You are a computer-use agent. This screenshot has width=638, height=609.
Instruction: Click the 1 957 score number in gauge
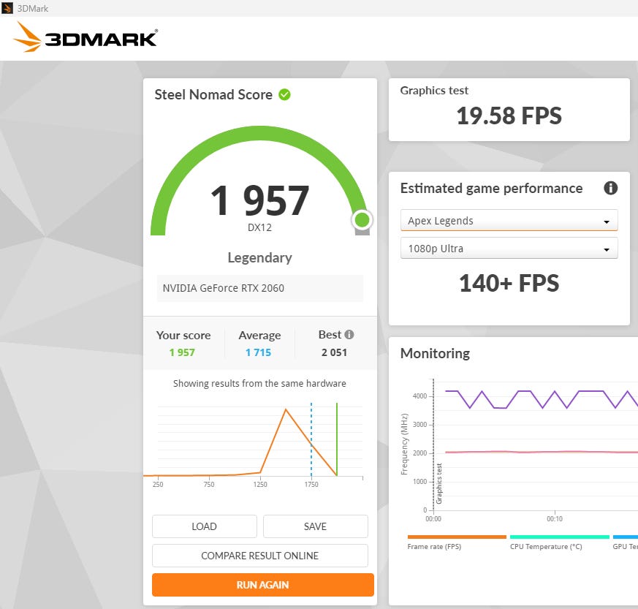point(260,200)
